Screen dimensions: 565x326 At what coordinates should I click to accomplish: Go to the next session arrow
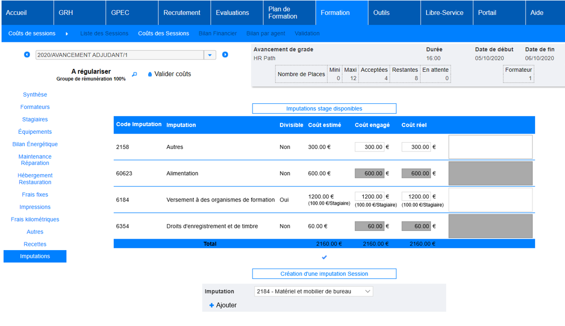pos(225,55)
